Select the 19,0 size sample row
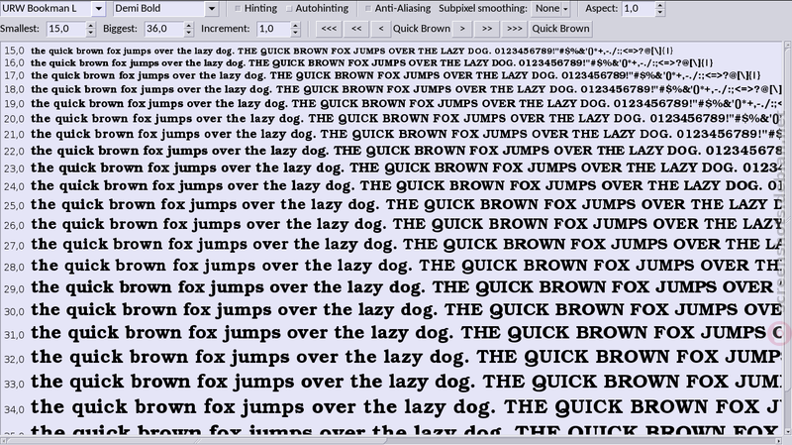792x445 pixels. pos(391,104)
